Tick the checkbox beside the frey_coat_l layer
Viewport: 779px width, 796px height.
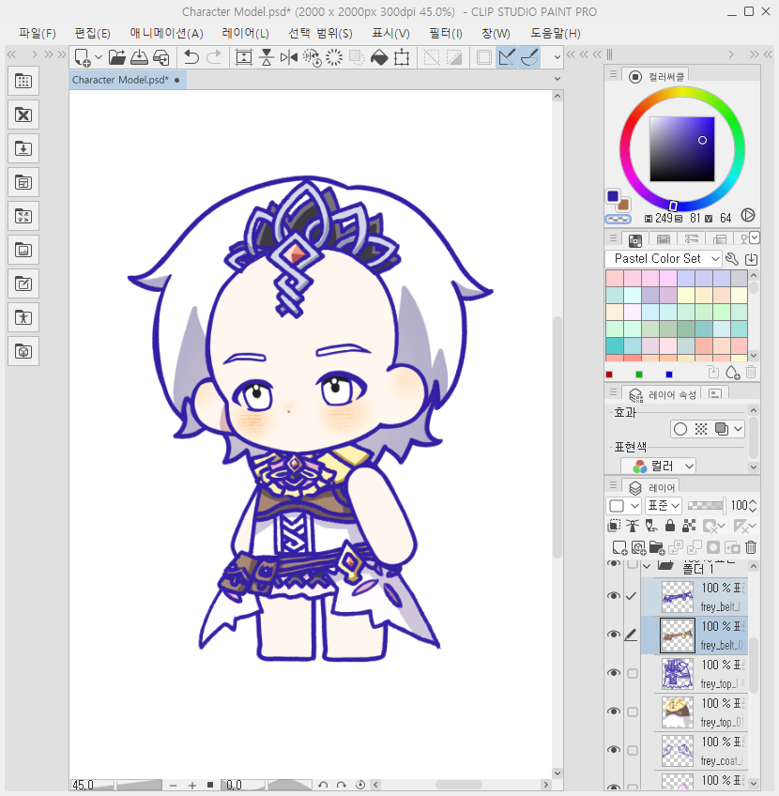click(633, 750)
